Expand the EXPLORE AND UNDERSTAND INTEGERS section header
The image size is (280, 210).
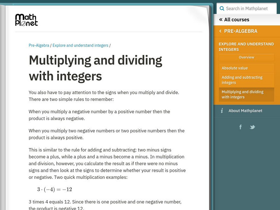tap(246, 46)
